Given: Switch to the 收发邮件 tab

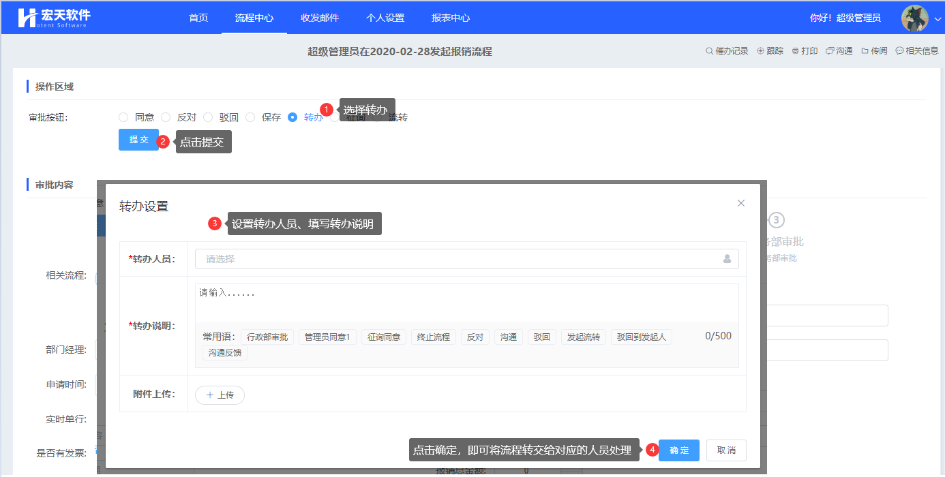Looking at the screenshot, I should click(x=320, y=18).
